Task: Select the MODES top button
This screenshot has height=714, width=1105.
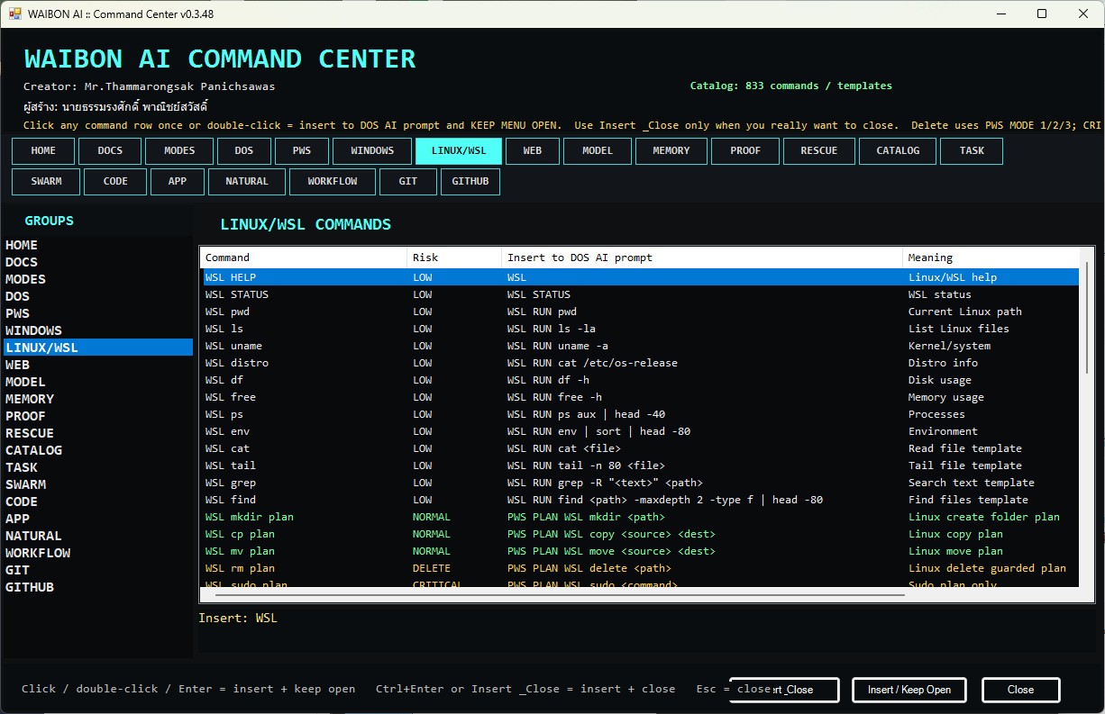Action: click(179, 151)
